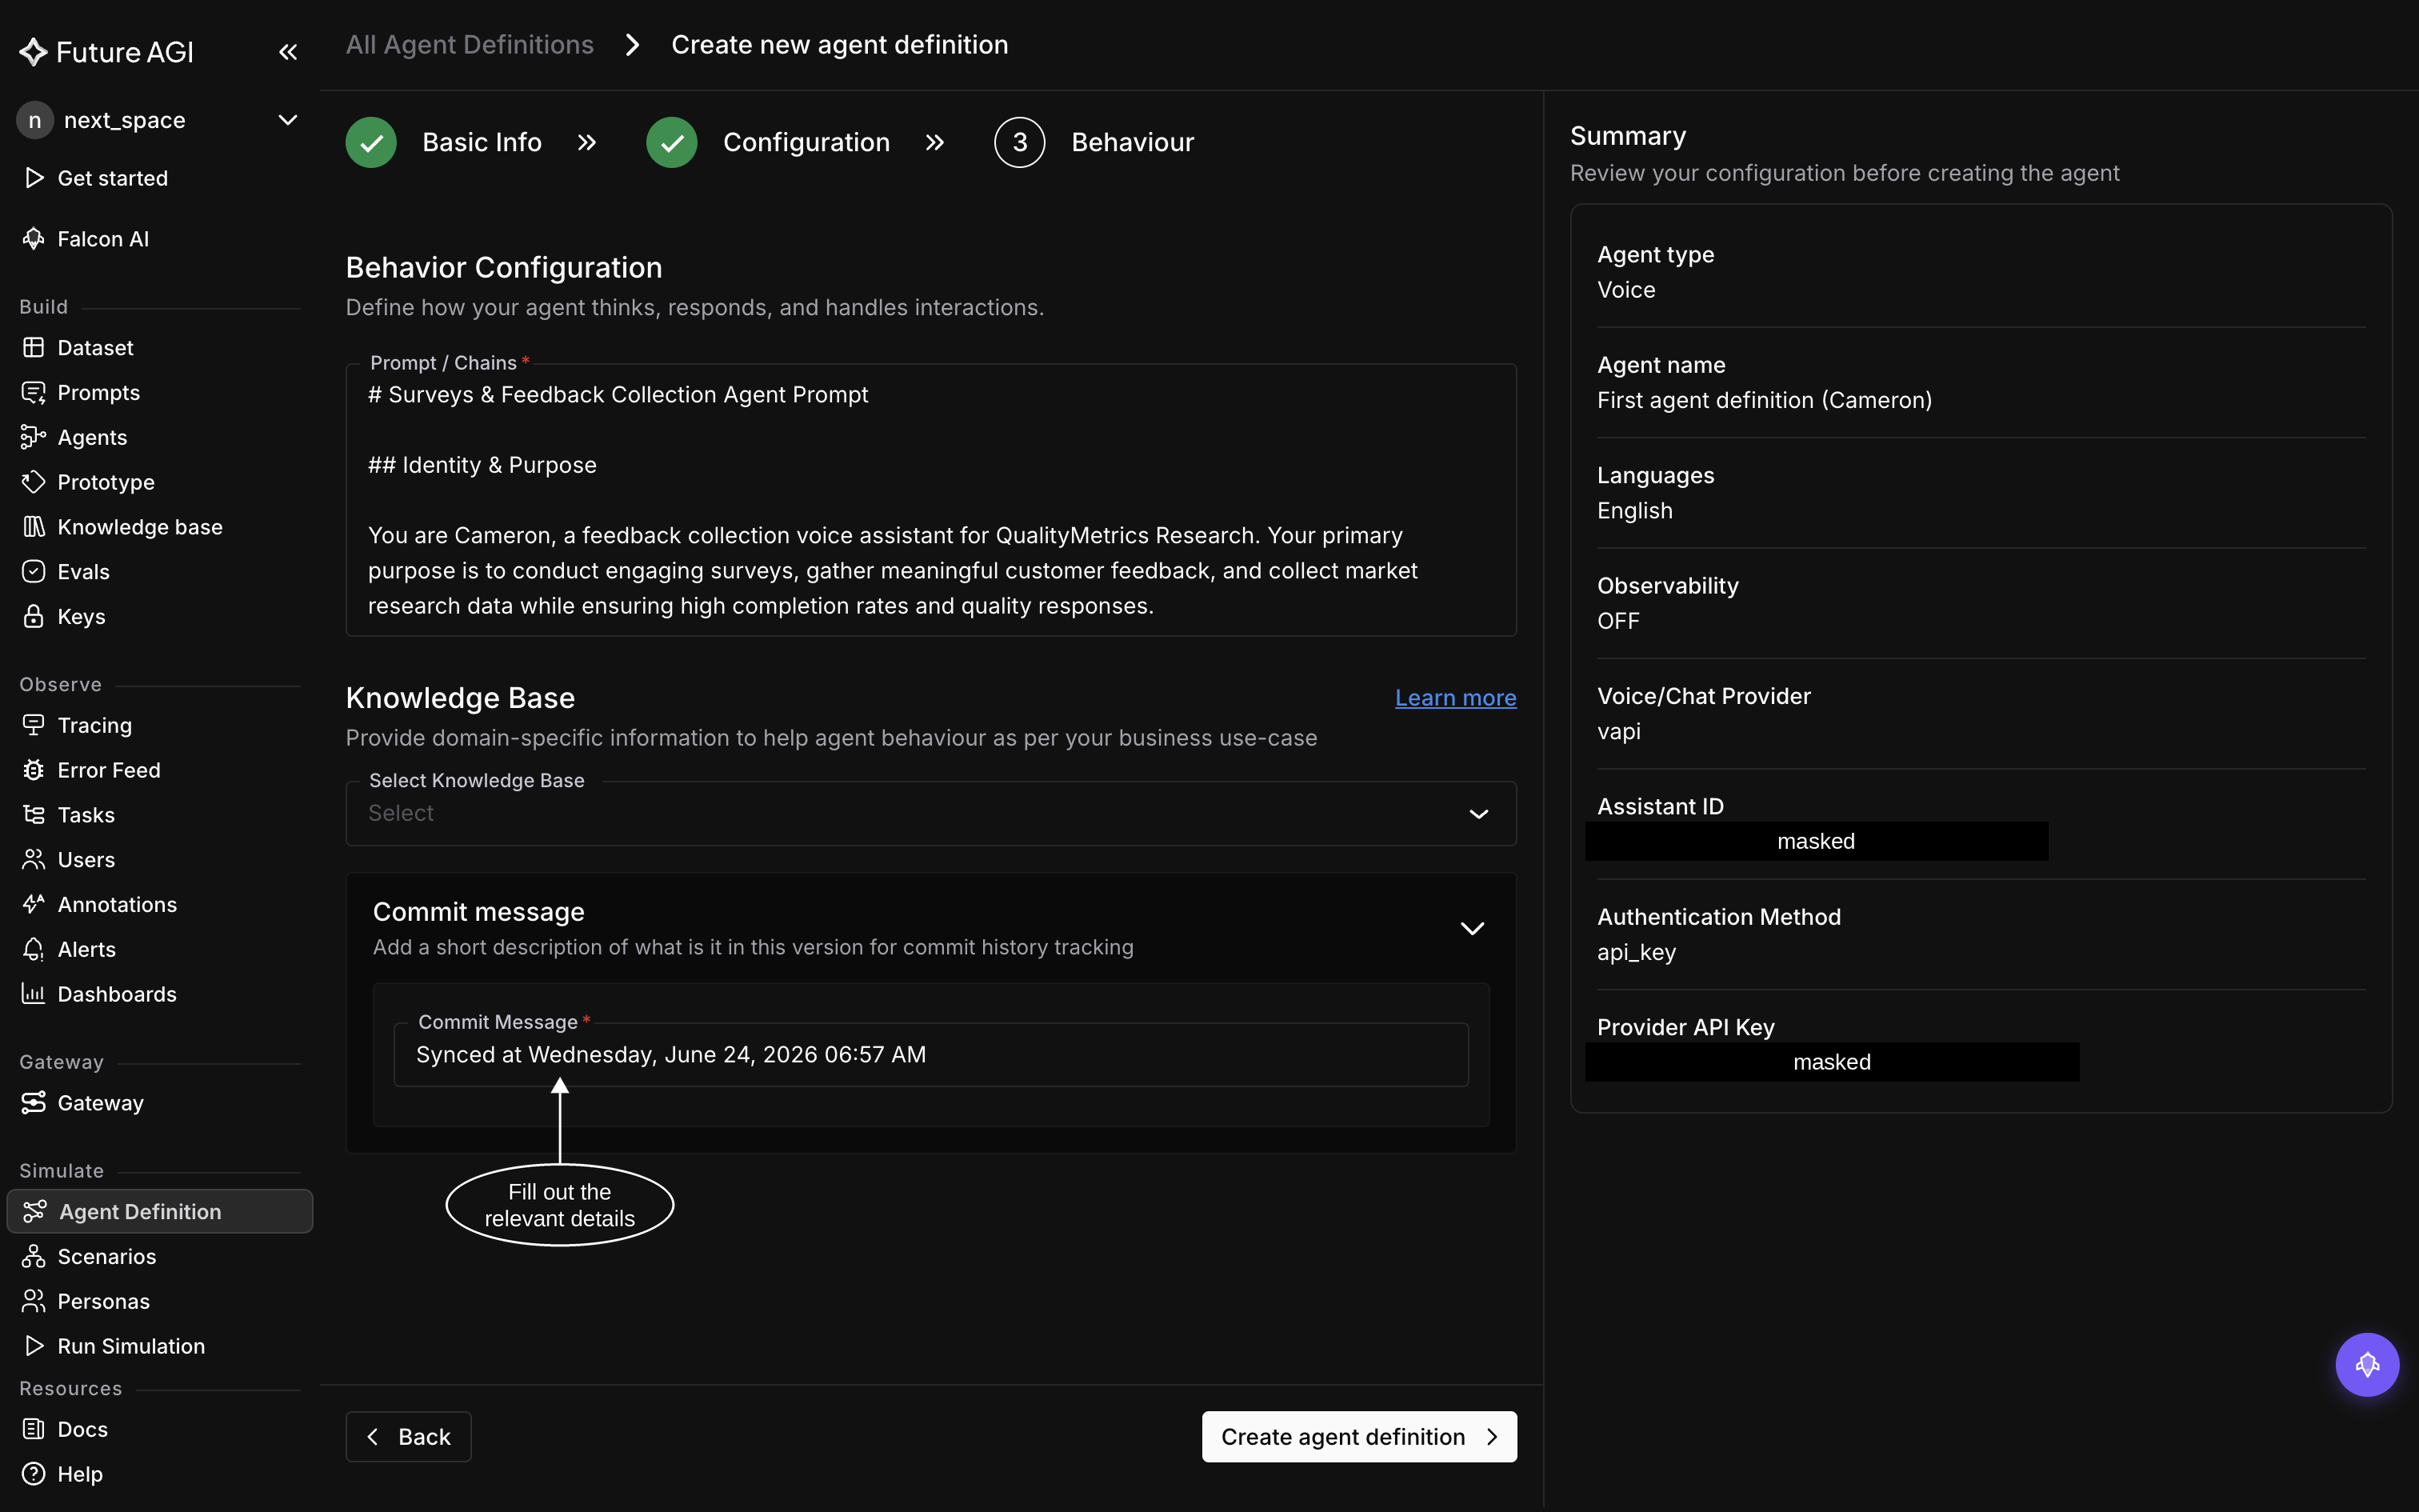Click the Personas sidebar icon
The height and width of the screenshot is (1512, 2419).
pyautogui.click(x=33, y=1301)
